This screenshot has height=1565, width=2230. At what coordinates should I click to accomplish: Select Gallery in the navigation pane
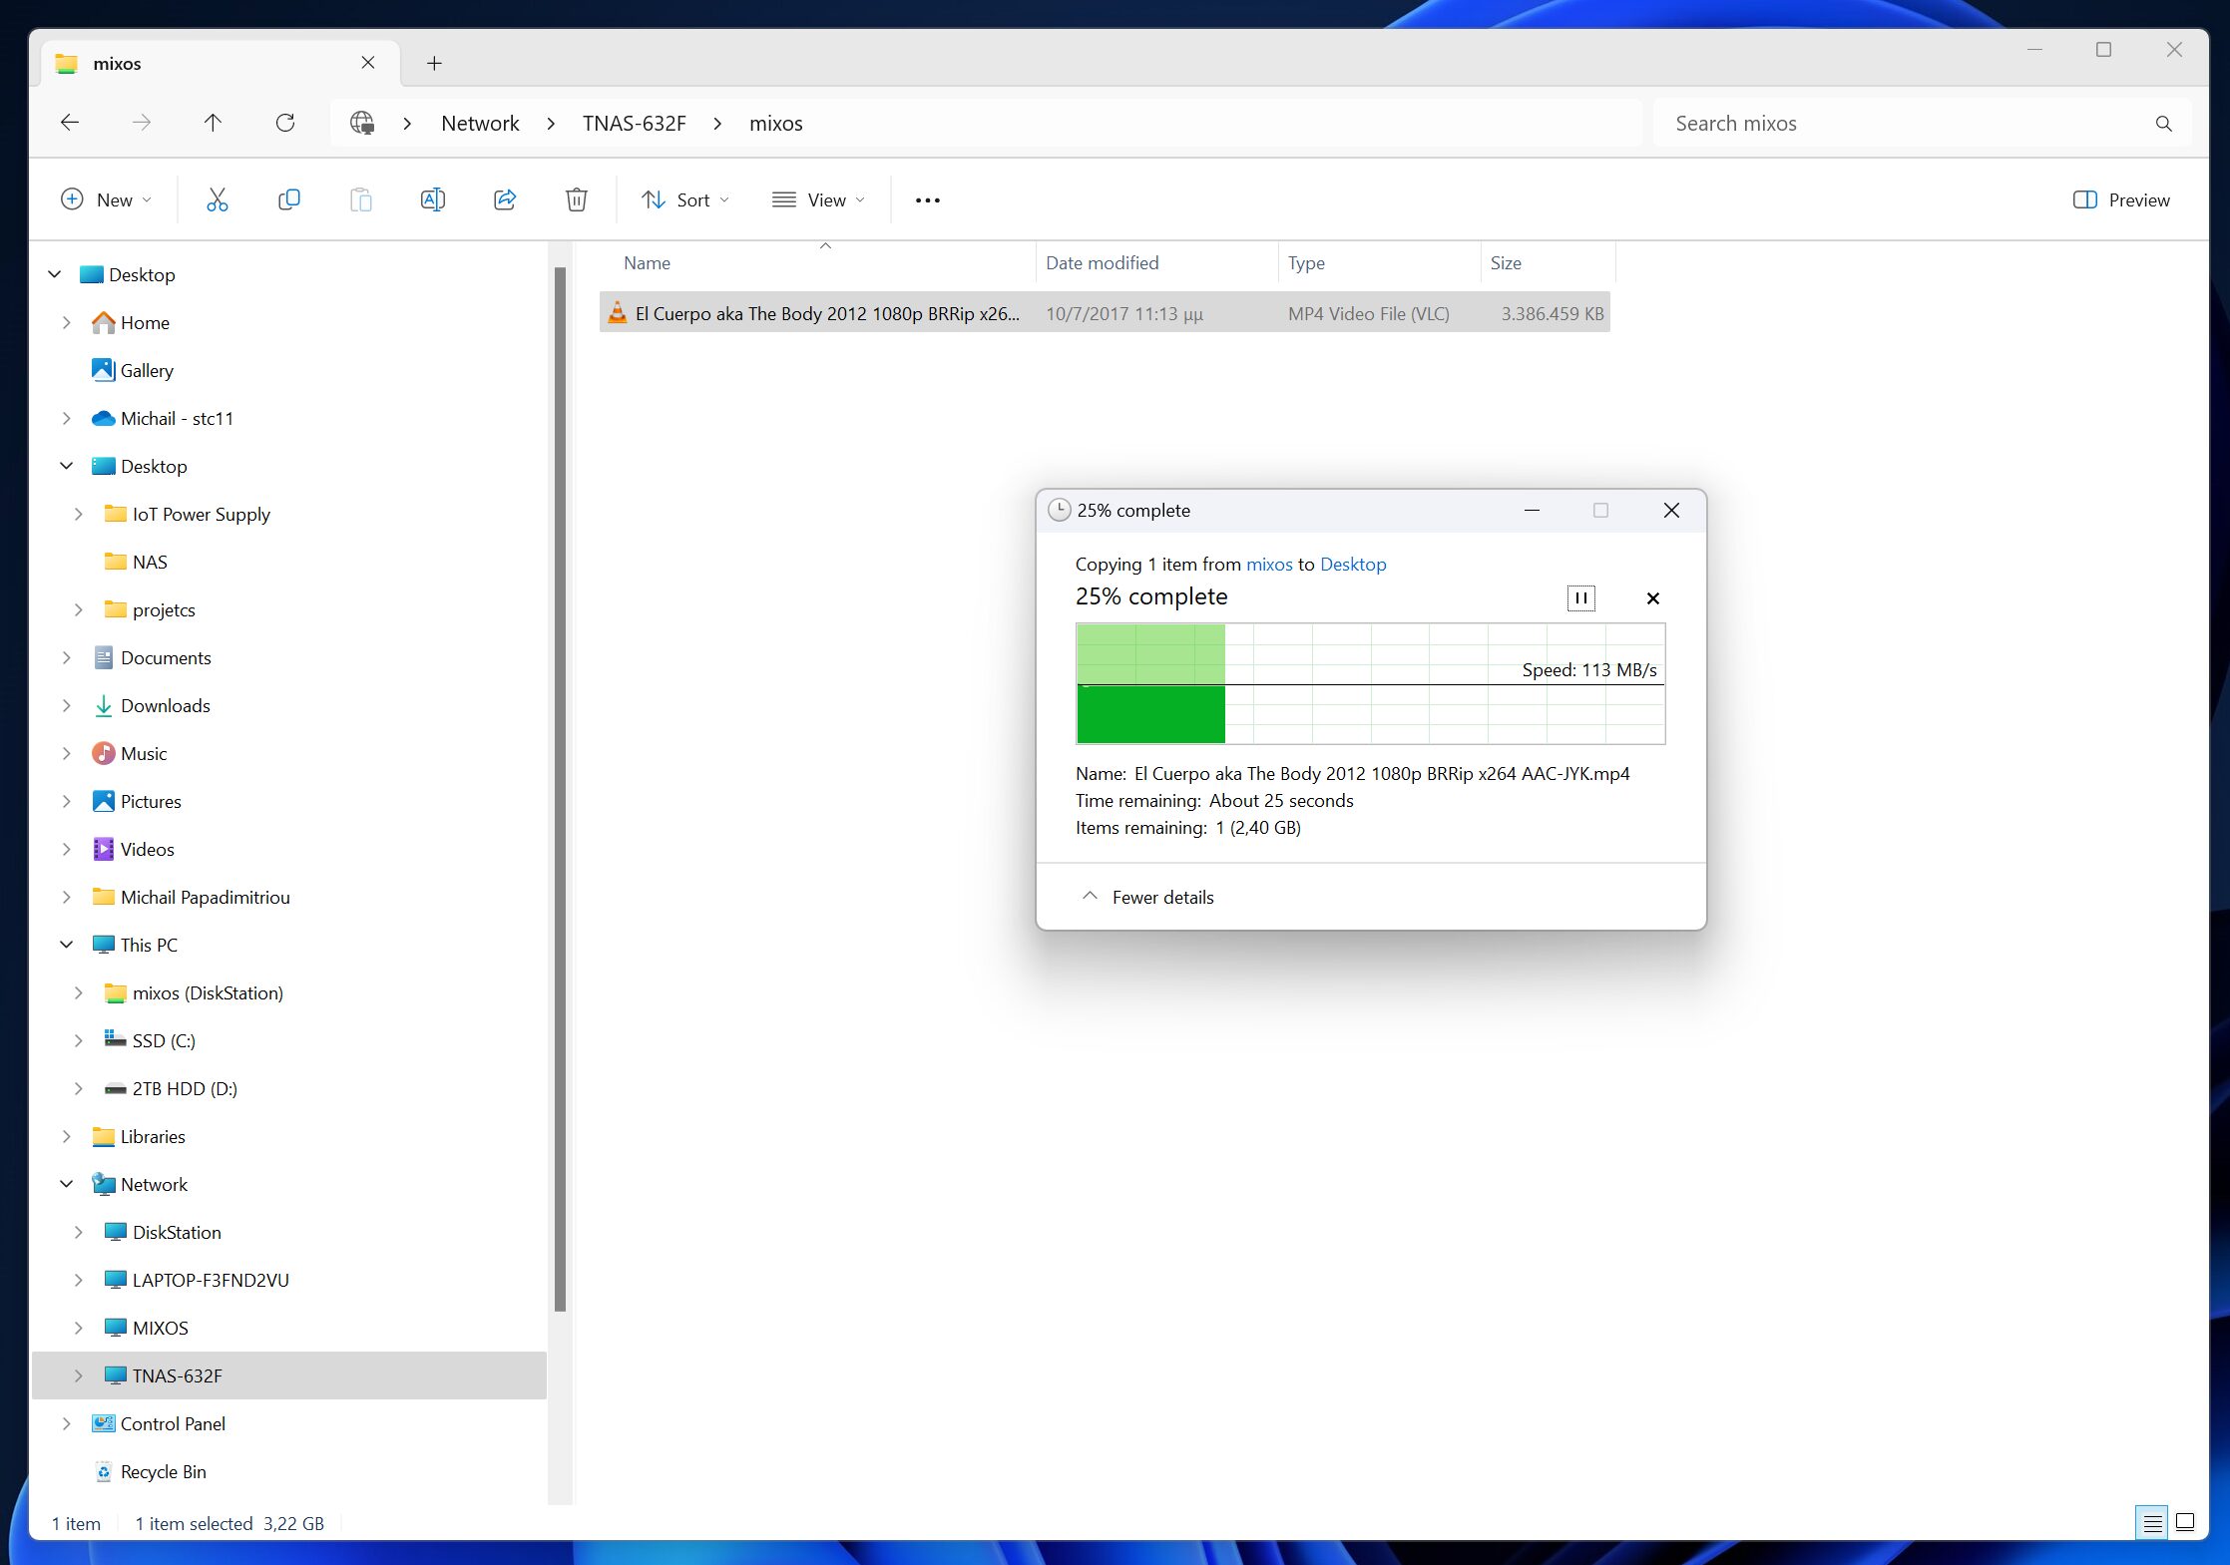click(x=133, y=370)
